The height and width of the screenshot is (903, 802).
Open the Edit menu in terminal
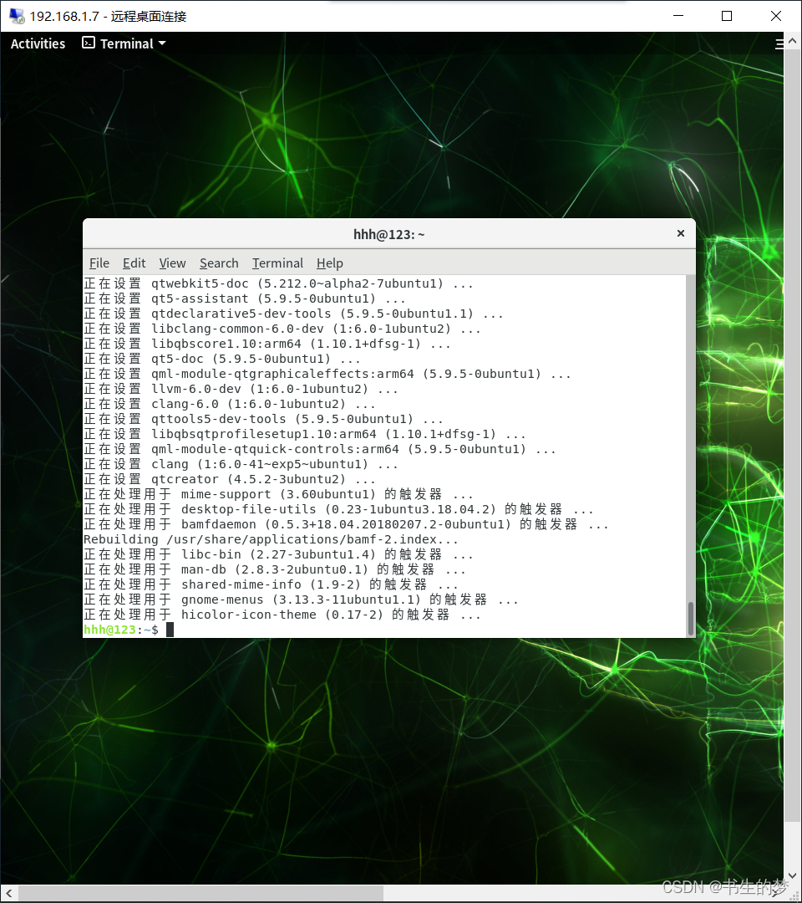click(134, 263)
